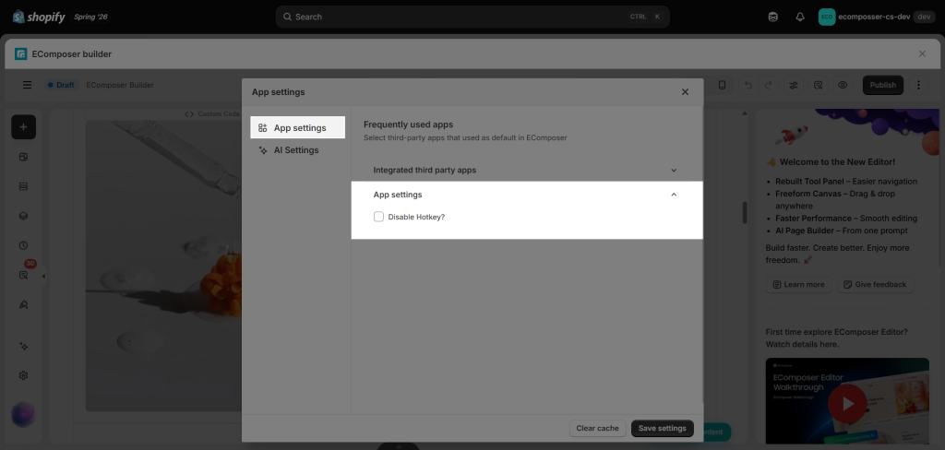Click the plus add-element icon in left sidebar
945x450 pixels.
pos(23,127)
